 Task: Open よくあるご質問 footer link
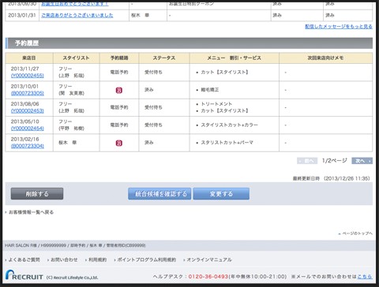coord(24,259)
